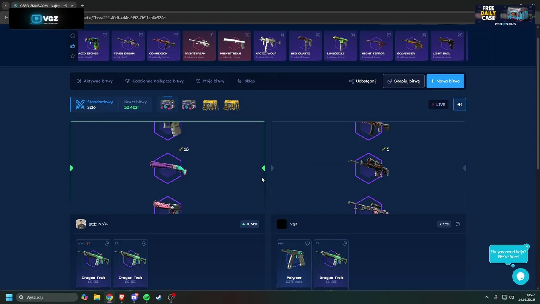Image resolution: width=540 pixels, height=304 pixels.
Task: Select the star favorites drops filter
Action: pyautogui.click(x=73, y=56)
